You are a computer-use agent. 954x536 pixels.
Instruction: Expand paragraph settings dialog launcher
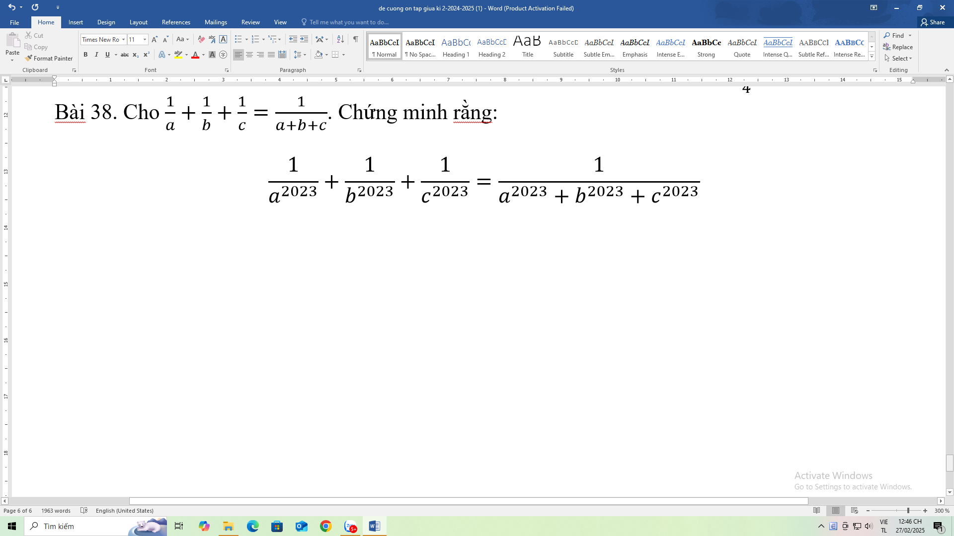coord(359,70)
